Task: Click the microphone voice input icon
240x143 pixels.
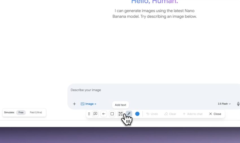Action: pyautogui.click(x=238, y=104)
